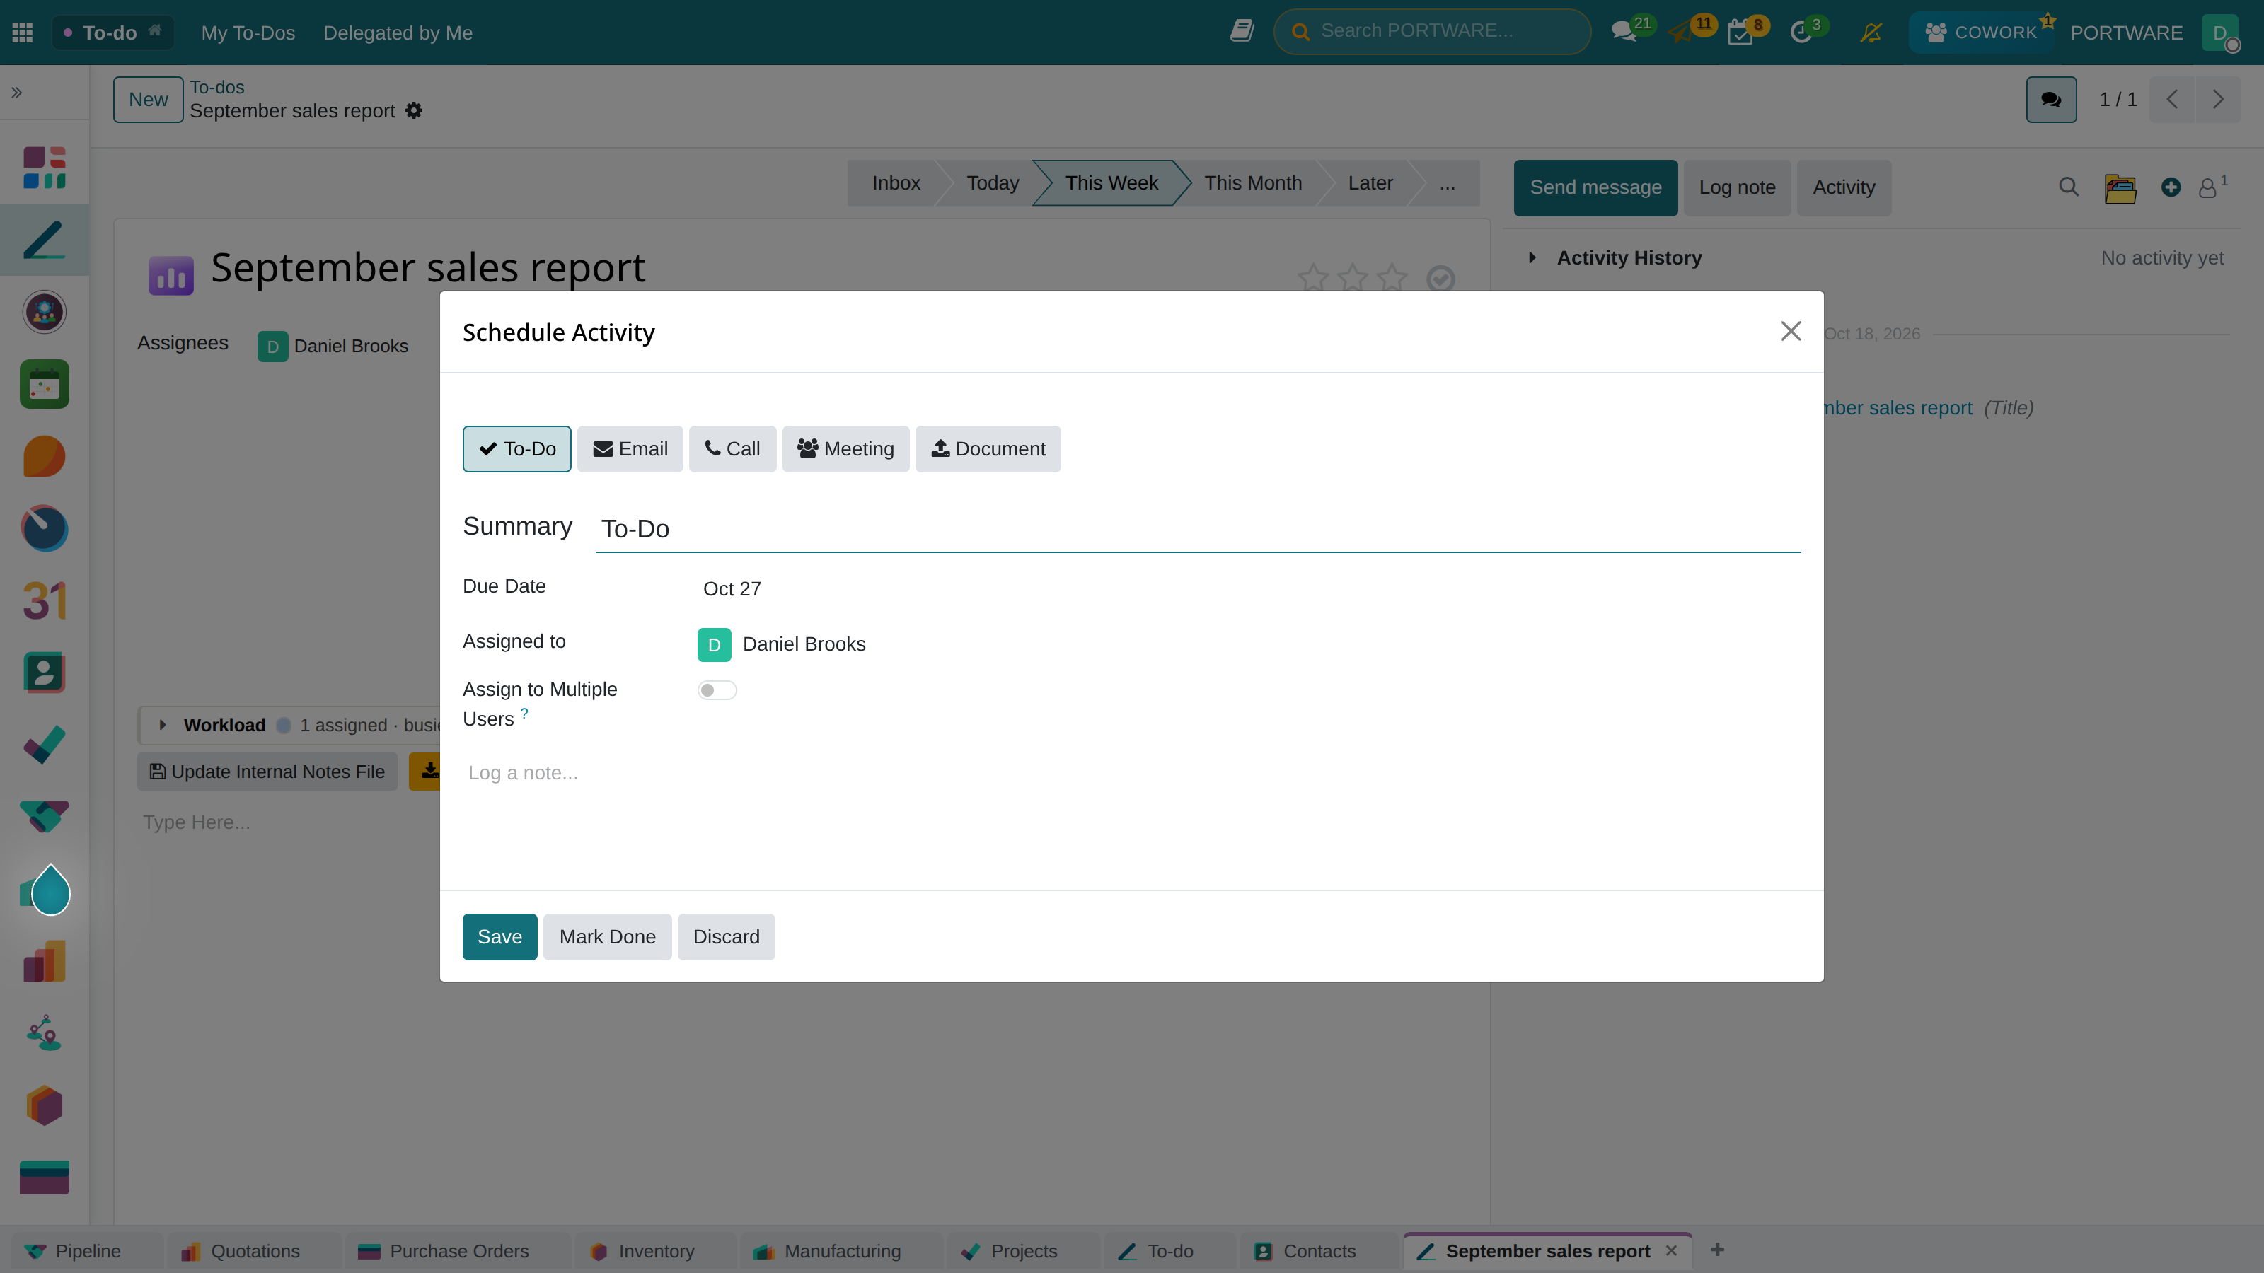This screenshot has height=1273, width=2264.
Task: Click Mark Done button
Action: (607, 936)
